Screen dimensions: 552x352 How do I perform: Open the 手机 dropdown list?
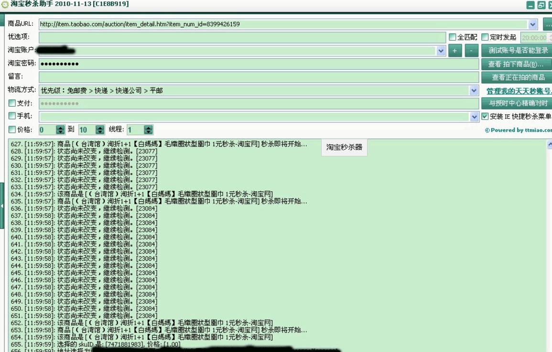click(474, 117)
